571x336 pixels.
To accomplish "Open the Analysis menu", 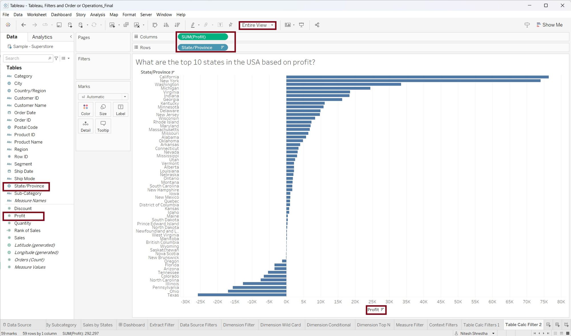I will [97, 15].
